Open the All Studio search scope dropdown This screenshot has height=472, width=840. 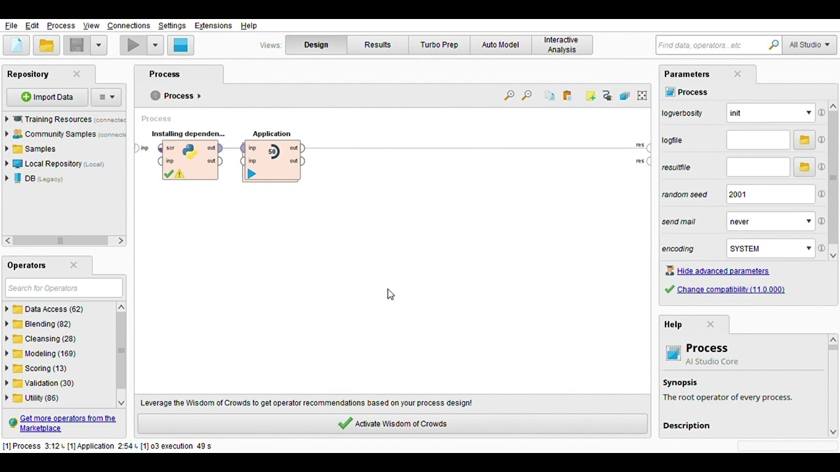(809, 45)
